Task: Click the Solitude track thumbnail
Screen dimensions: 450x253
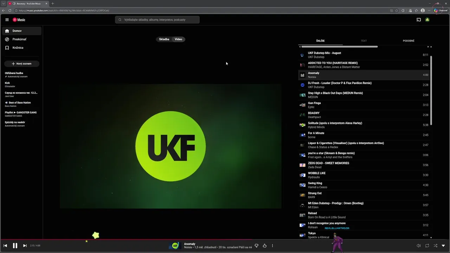Action: pos(302,125)
